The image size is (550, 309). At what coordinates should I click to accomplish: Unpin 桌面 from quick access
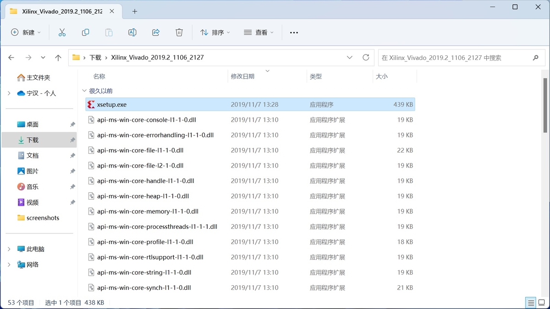pyautogui.click(x=72, y=125)
